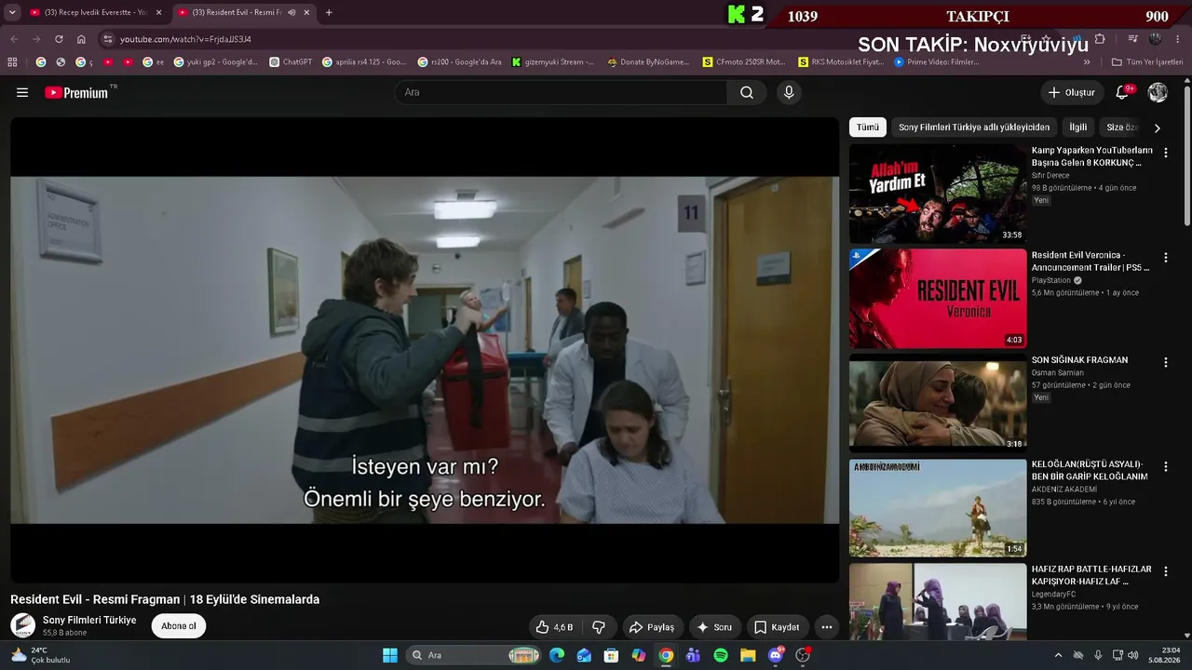Viewport: 1192px width, 670px height.
Task: Expand hidden bookmarks with the chevron
Action: click(x=1087, y=62)
